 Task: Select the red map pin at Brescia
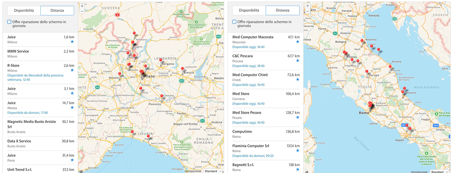(182, 69)
